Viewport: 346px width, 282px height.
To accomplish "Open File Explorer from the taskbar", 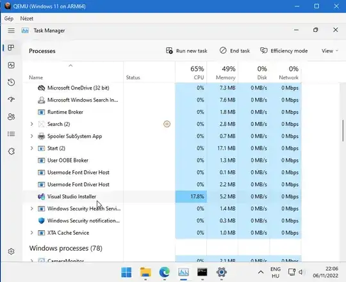I will 145,272.
